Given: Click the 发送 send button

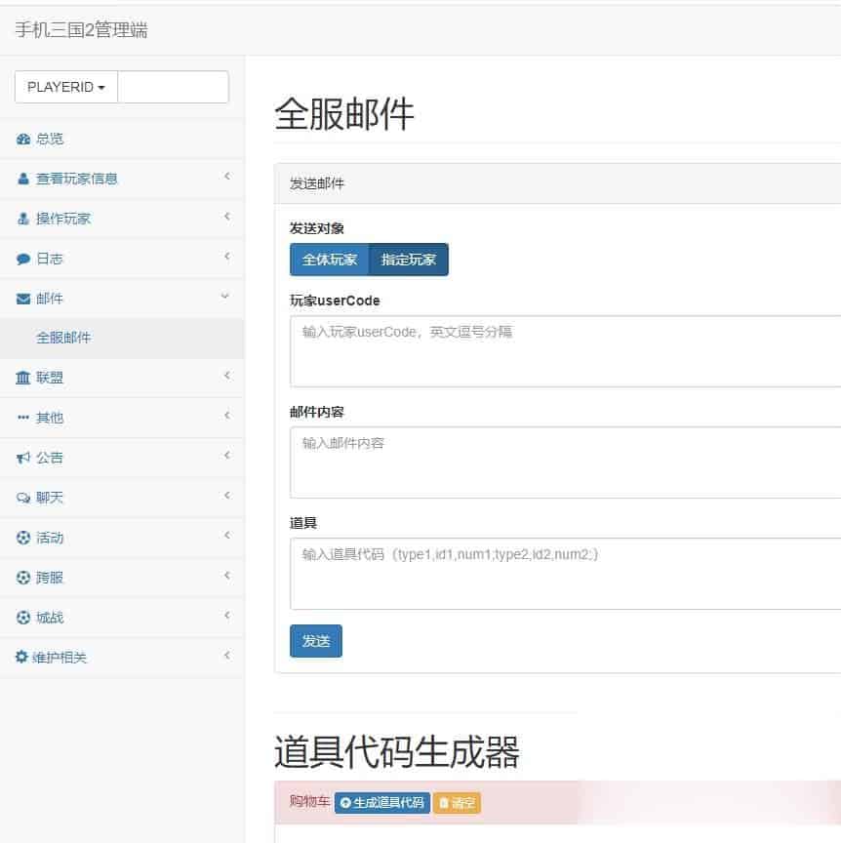Looking at the screenshot, I should 316,641.
